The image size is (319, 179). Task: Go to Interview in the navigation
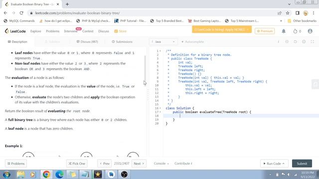[71, 31]
